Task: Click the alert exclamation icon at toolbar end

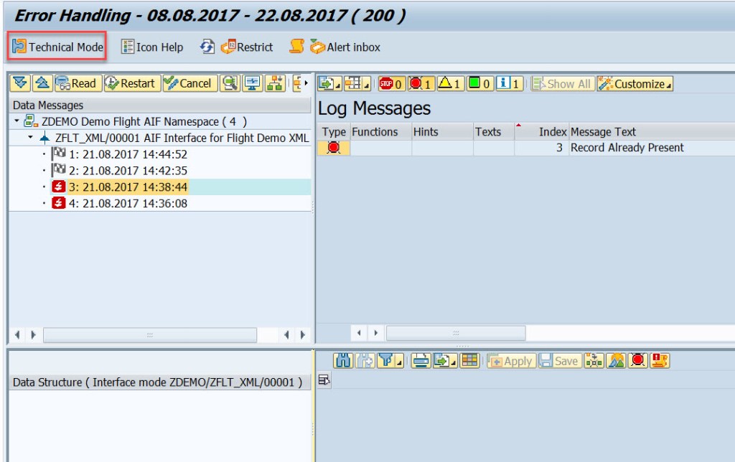Action: (660, 360)
